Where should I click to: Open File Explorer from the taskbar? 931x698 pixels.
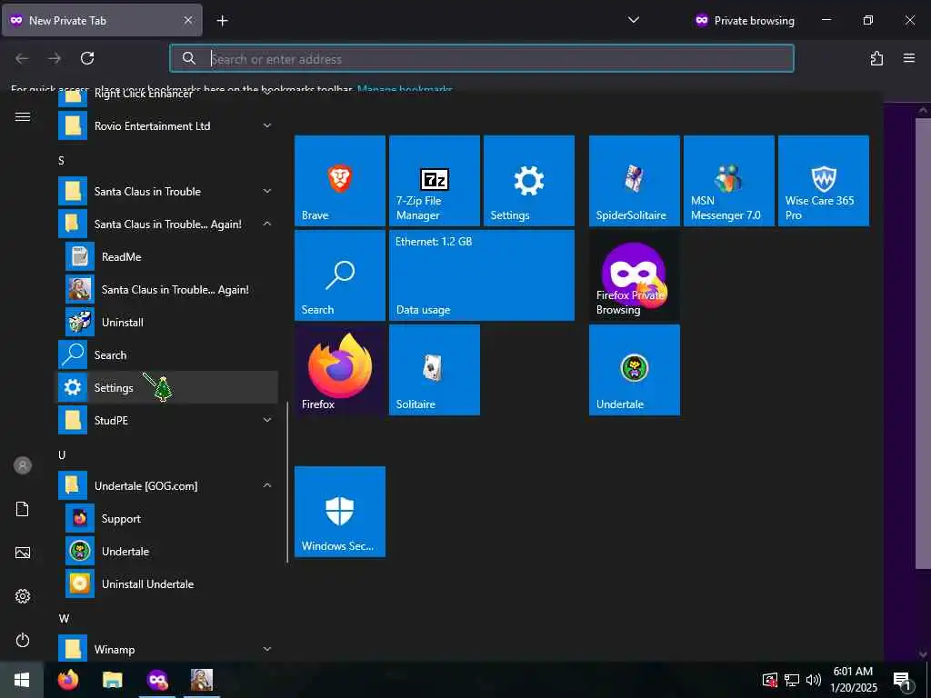click(112, 680)
